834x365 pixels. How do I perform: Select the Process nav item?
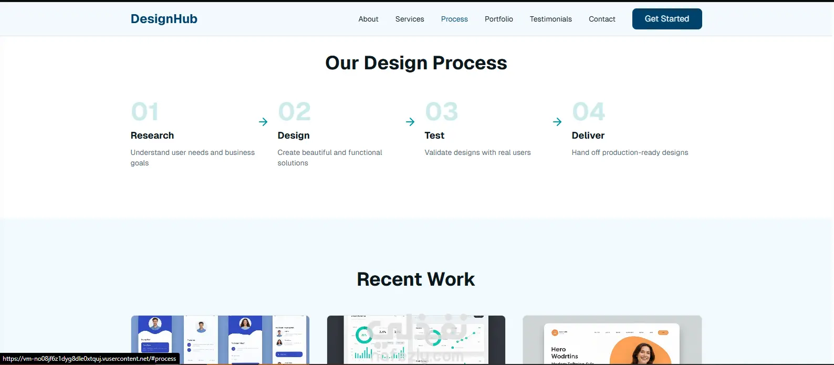tap(454, 19)
